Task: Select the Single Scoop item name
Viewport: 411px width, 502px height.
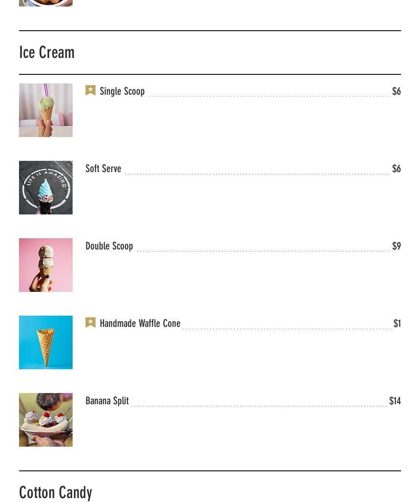Action: 122,91
